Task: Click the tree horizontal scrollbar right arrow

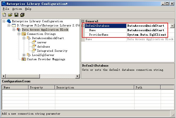Action: pos(77,76)
